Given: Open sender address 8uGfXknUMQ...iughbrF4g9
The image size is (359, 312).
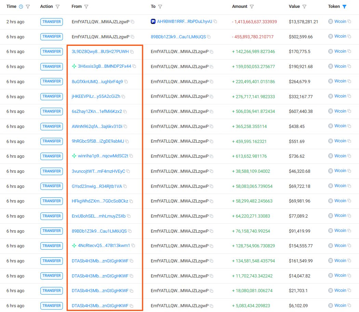Looking at the screenshot, I should 97,81.
